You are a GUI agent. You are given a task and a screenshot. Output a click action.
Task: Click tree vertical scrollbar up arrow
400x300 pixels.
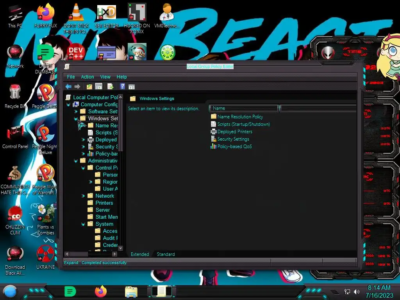120,97
